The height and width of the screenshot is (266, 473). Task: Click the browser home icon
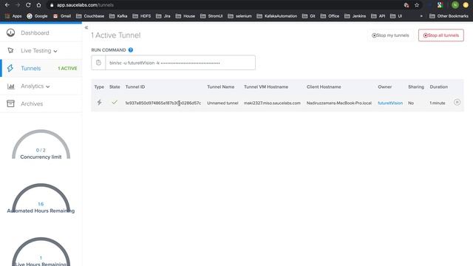[x=38, y=5]
